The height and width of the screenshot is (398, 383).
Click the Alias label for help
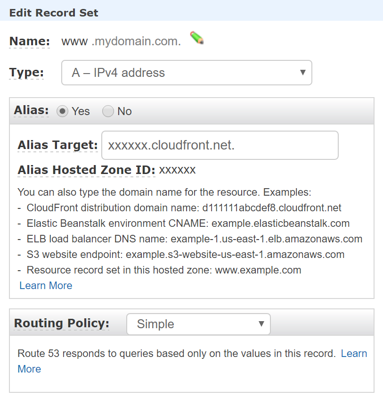(31, 110)
